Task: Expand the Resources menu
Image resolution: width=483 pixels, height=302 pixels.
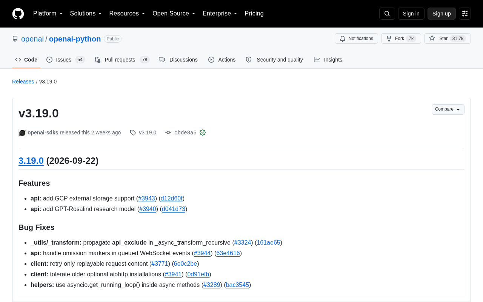Action: coord(127,14)
